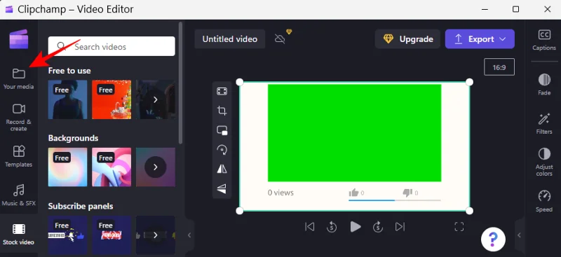Click the green screen clip in preview
The height and width of the screenshot is (257, 561).
354,133
